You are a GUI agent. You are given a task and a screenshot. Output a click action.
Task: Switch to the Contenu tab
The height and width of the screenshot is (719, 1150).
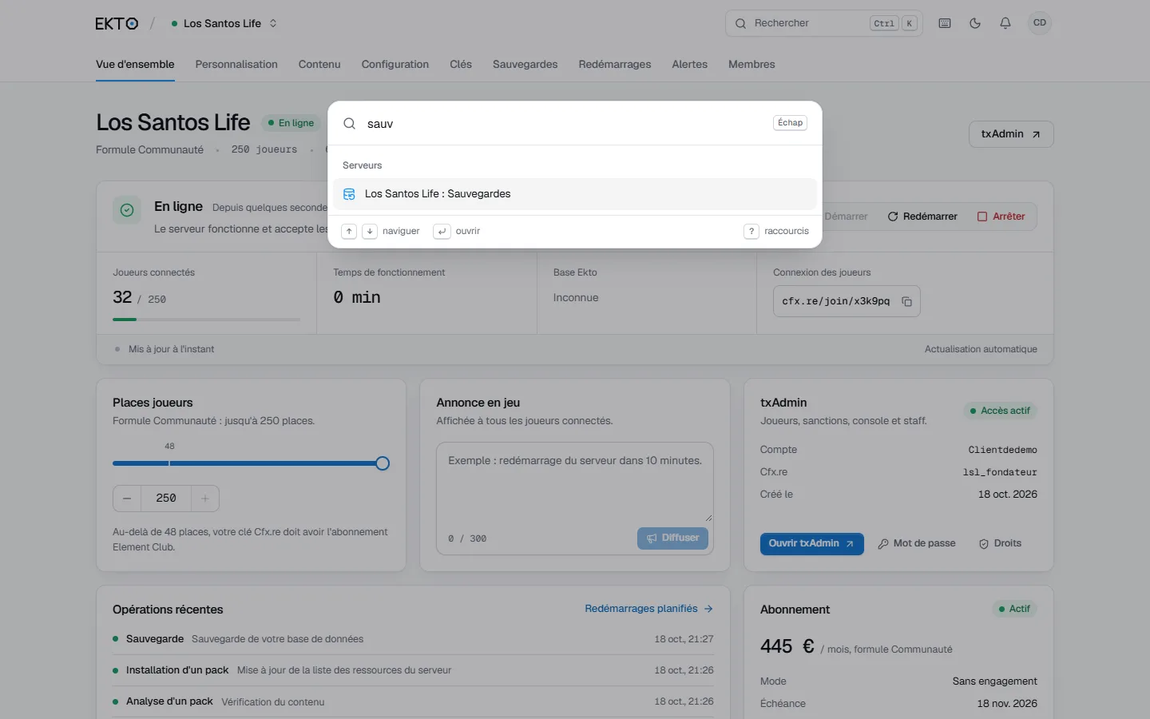(x=319, y=64)
